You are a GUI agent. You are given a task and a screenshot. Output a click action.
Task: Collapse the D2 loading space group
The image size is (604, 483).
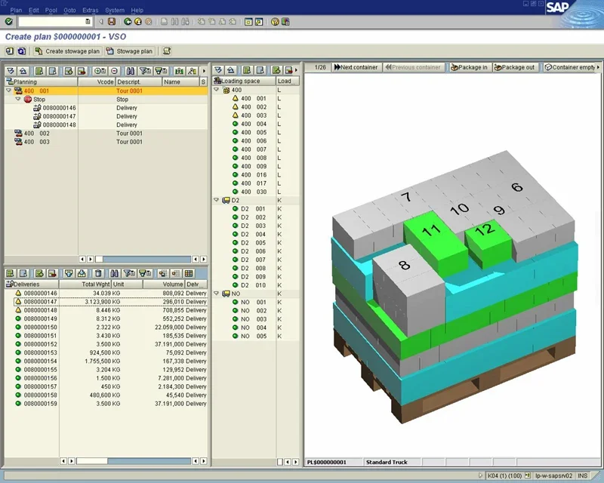(217, 200)
